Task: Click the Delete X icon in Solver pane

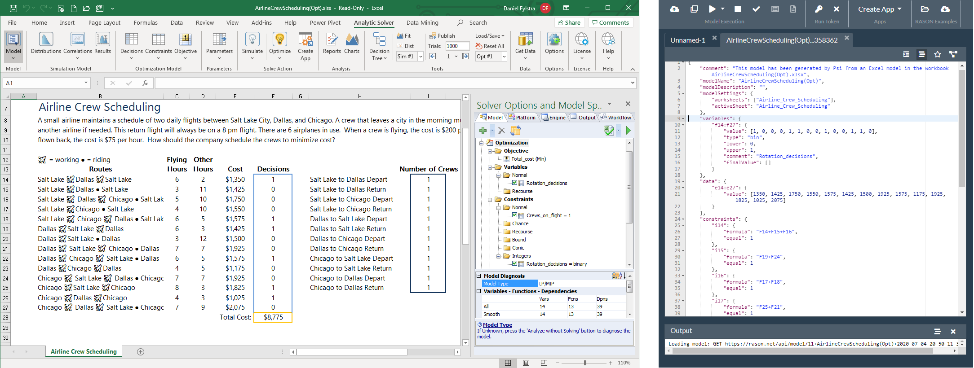Action: (x=502, y=131)
